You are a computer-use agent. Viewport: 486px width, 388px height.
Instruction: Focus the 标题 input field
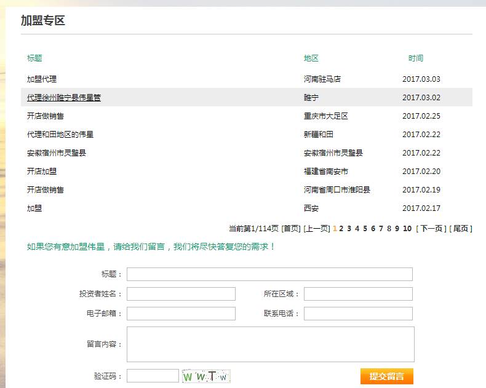269,274
